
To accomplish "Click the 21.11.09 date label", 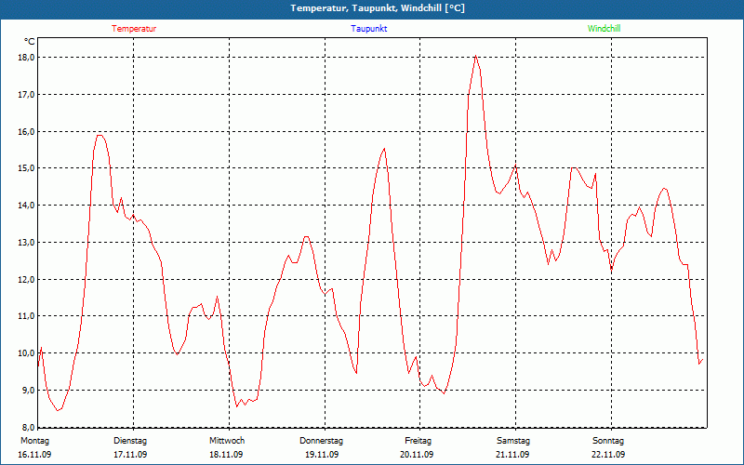I will pos(512,455).
